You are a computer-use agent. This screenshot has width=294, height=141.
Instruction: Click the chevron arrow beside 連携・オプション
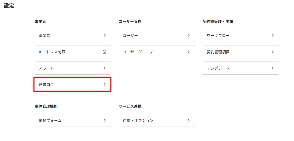click(x=188, y=120)
